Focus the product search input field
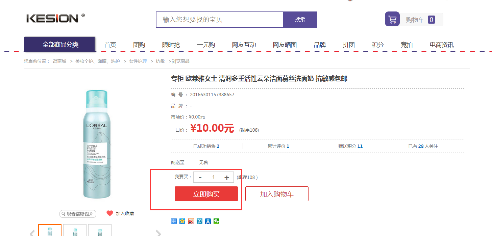Viewport: 492px width, 236px height. 220,20
